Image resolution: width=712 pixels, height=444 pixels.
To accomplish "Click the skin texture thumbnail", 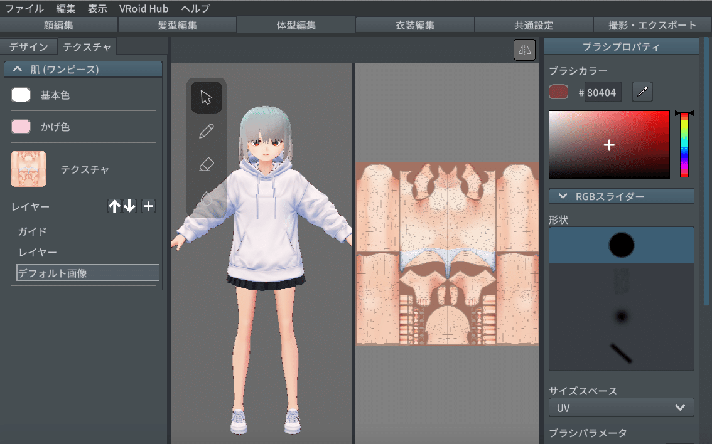I will tap(29, 169).
